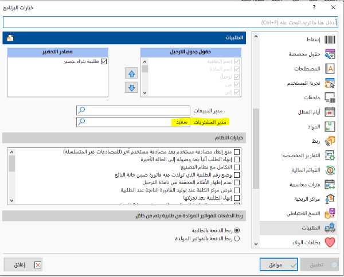
Task: Toggle the ترحيل checkbox in fields list
Action: pyautogui.click(x=236, y=77)
